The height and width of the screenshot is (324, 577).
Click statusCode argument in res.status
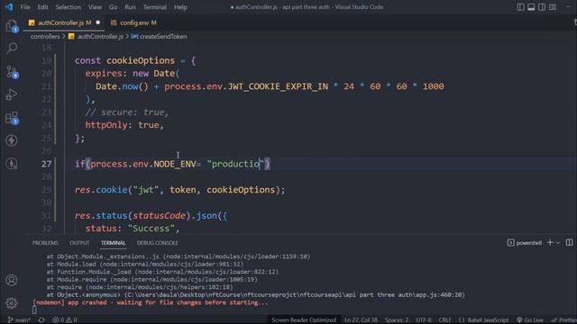click(159, 216)
